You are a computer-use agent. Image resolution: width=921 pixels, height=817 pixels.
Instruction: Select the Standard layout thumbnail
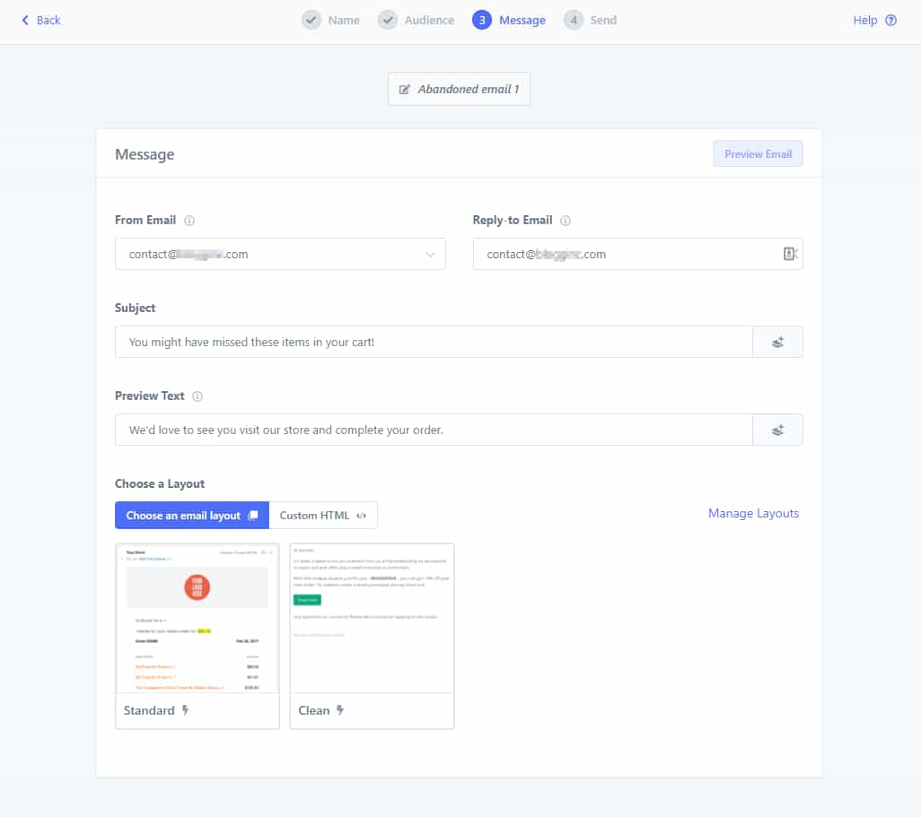point(197,618)
